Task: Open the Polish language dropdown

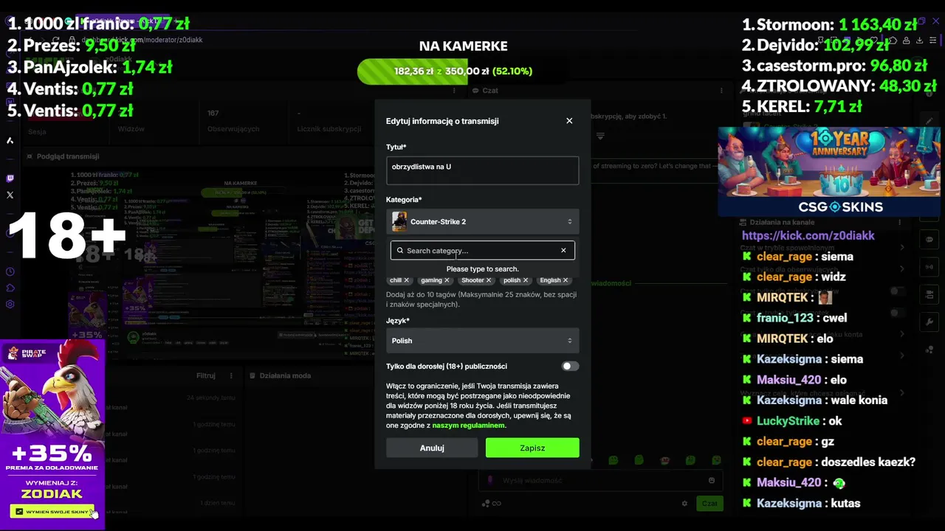Action: (x=482, y=341)
